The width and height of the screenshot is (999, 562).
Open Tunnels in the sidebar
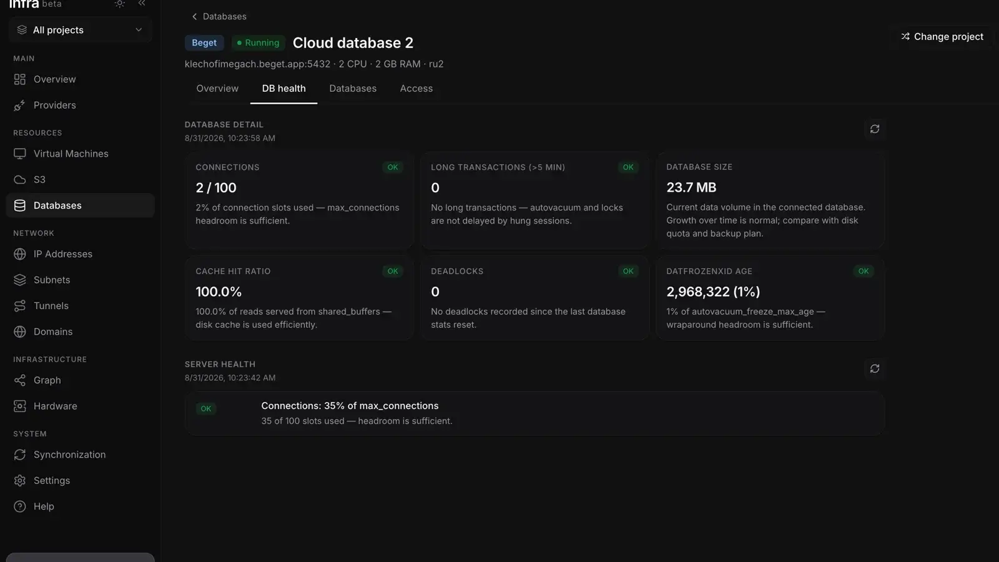[80, 306]
